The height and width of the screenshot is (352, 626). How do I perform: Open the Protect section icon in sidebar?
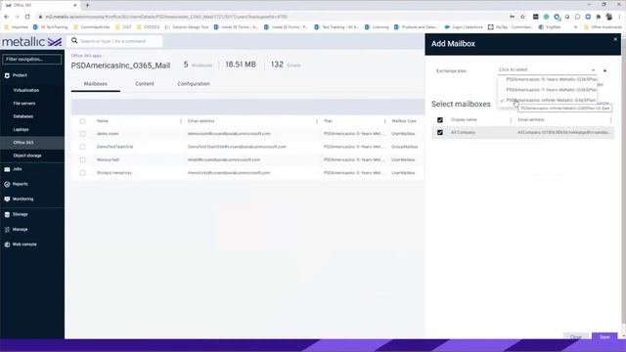[x=7, y=75]
